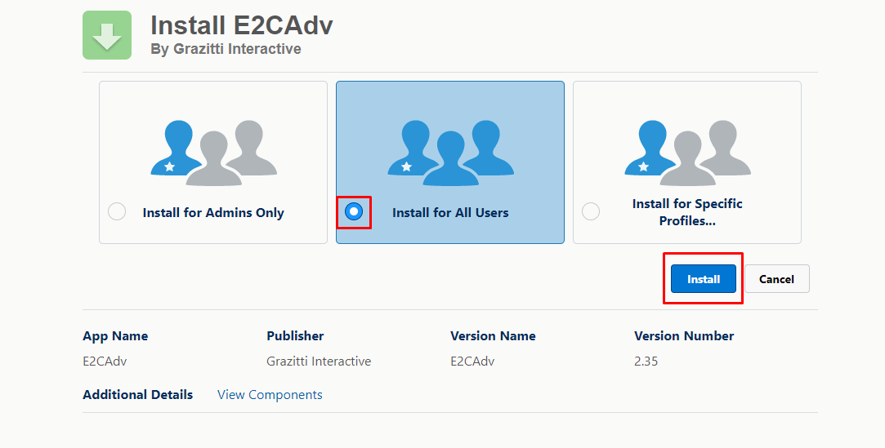This screenshot has width=885, height=448.
Task: Click the All Users people illustration
Action: [x=450, y=153]
